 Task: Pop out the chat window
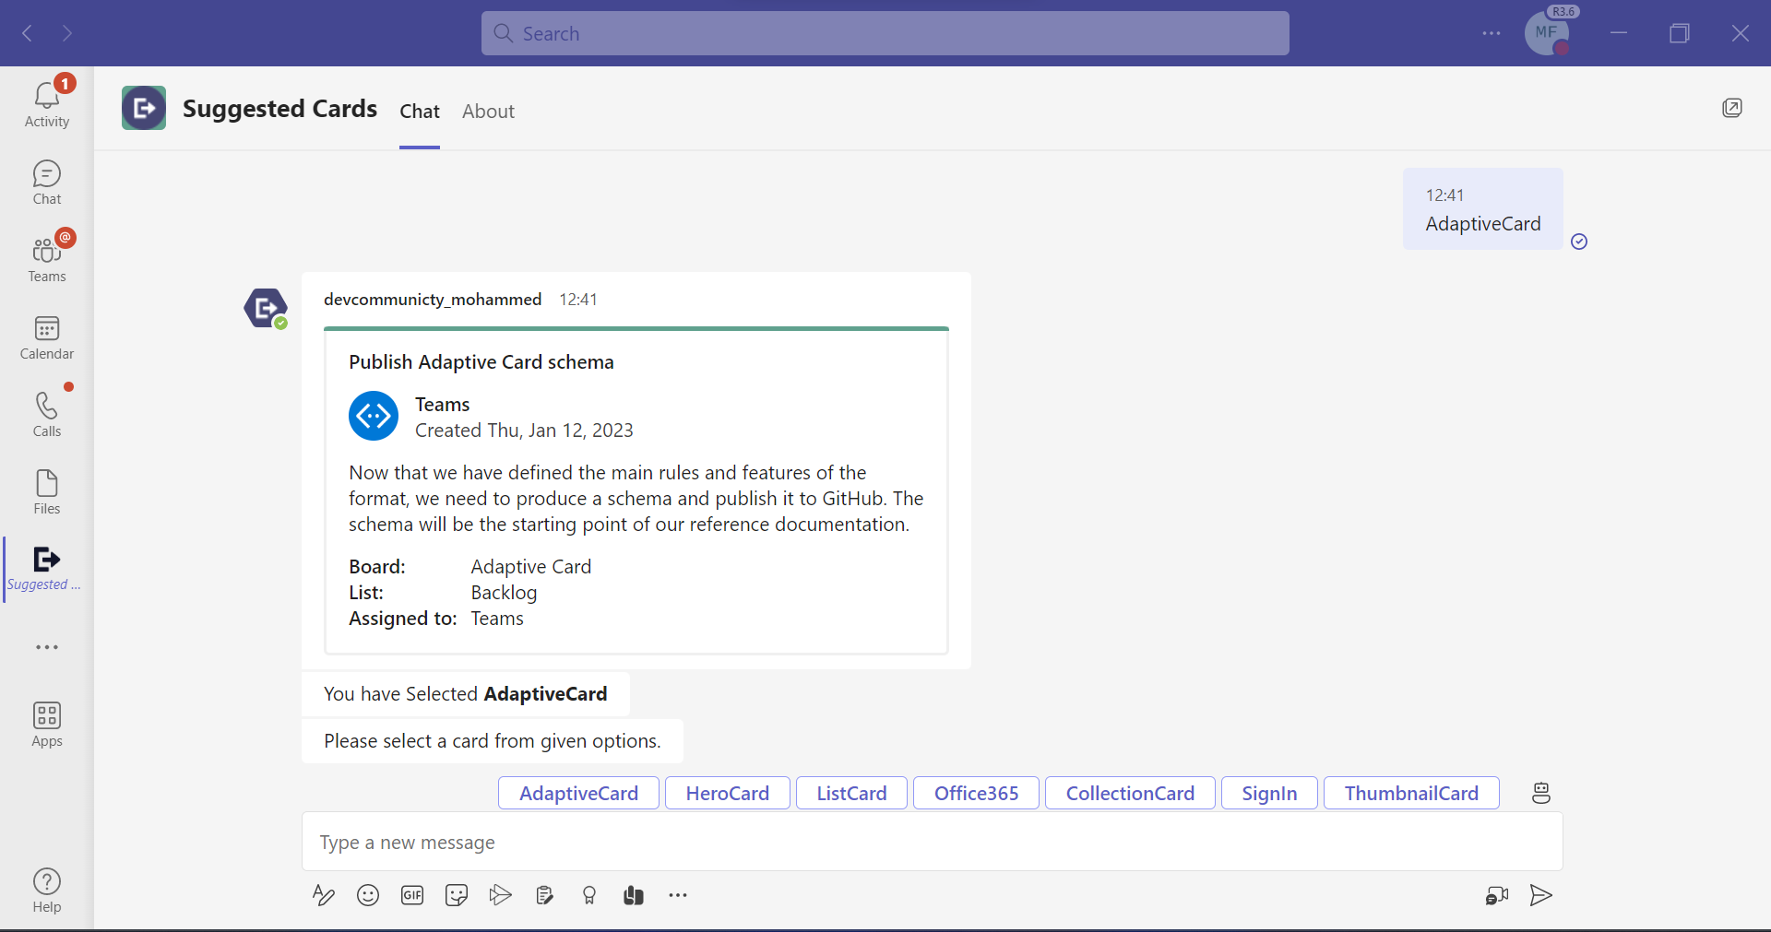pyautogui.click(x=1732, y=108)
